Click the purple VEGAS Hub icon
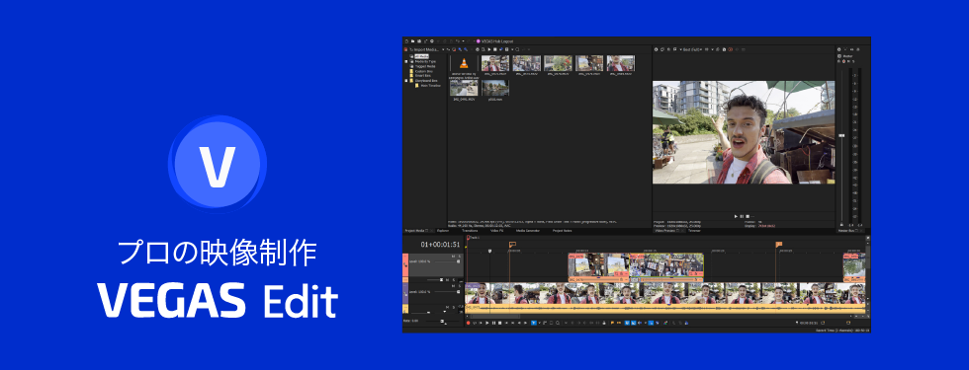 click(479, 41)
